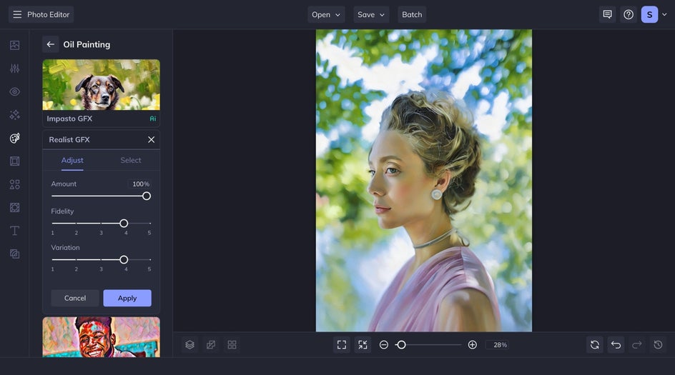Click the reset/refresh loop icon
Screen dimensions: 675x375
[x=595, y=345]
